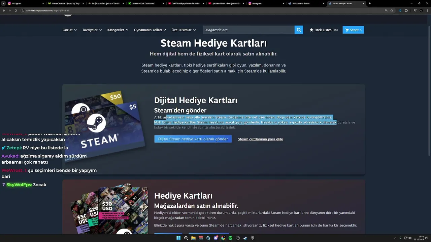Click the microphone tray icon
The width and height of the screenshot is (431, 242).
(x=400, y=238)
